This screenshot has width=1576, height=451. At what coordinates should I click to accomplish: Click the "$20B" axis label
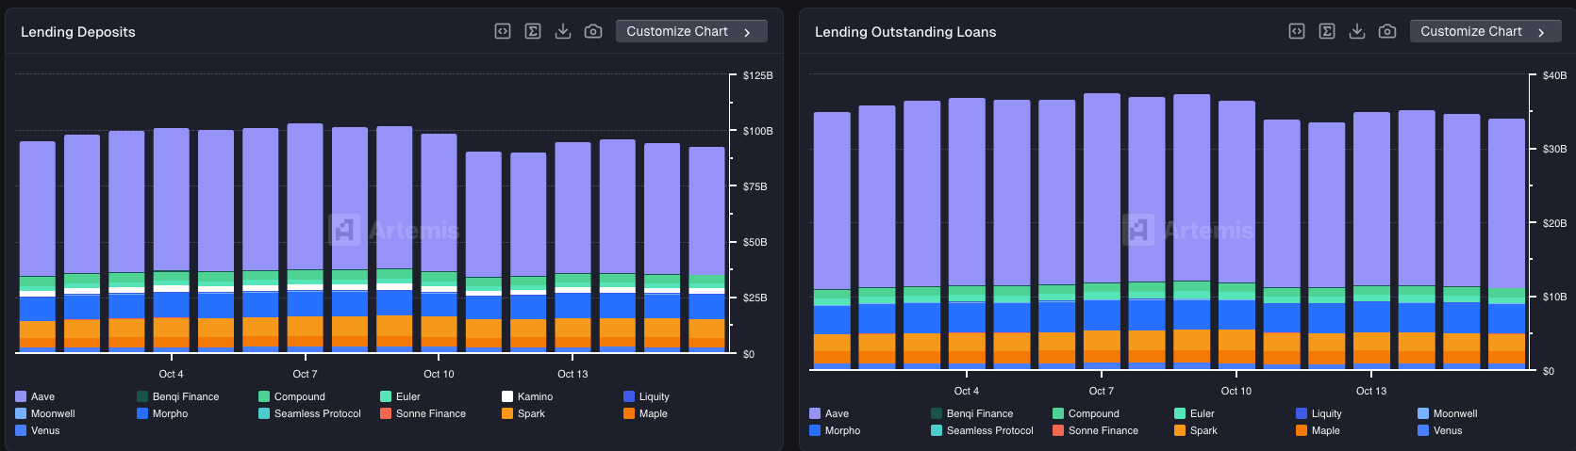point(1554,223)
